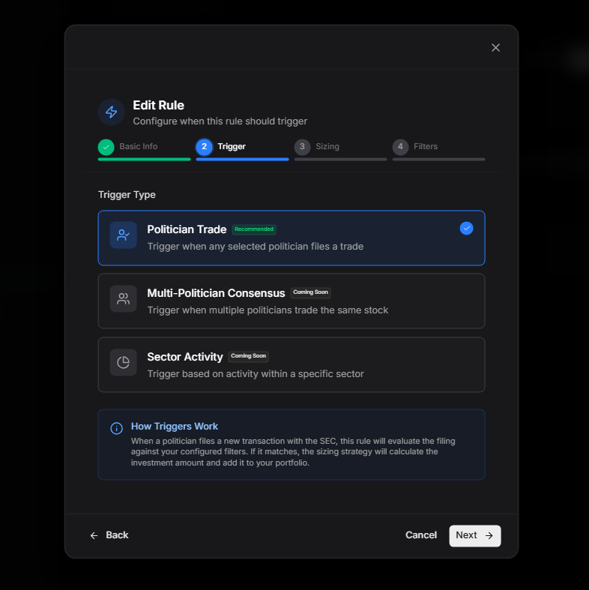Click the info icon beside How Triggers Work

point(116,428)
